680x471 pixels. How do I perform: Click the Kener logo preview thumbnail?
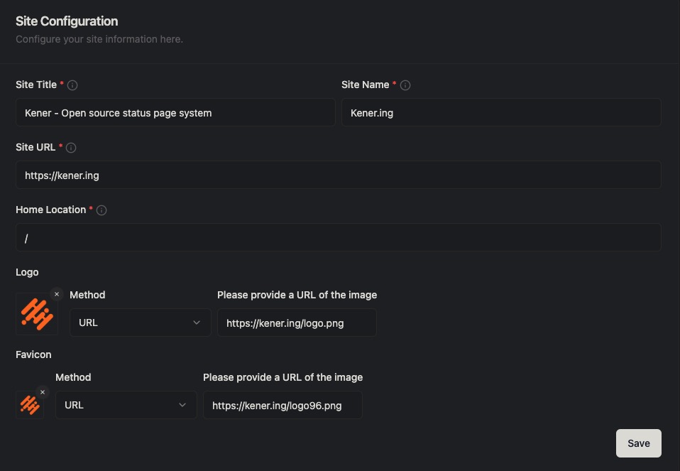(37, 313)
